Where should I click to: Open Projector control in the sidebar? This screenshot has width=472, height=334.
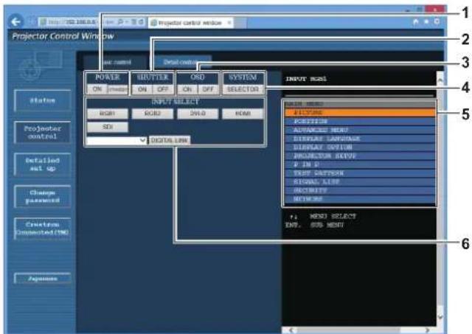coord(43,133)
